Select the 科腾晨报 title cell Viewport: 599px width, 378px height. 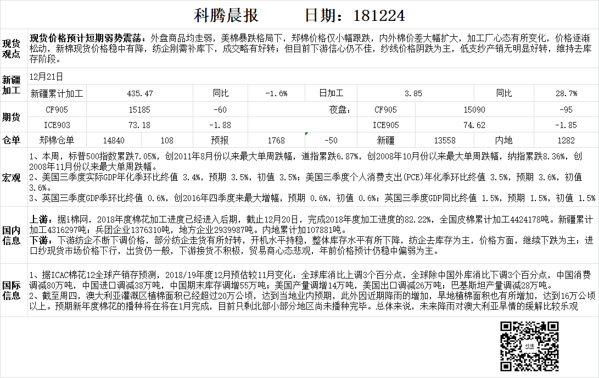(226, 15)
